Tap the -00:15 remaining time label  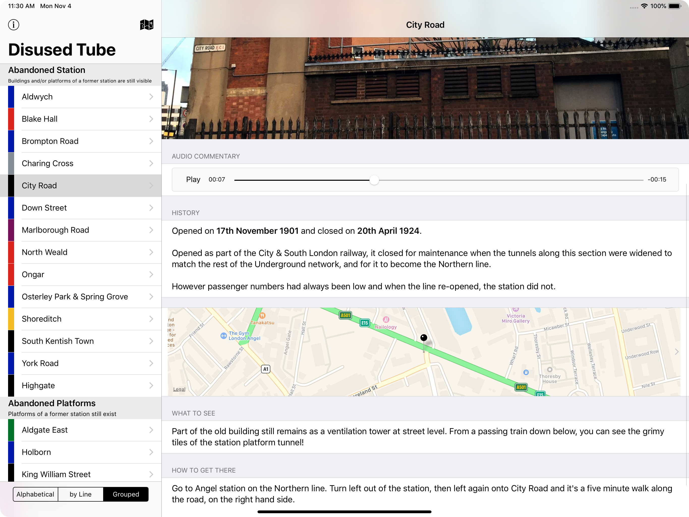[657, 179]
